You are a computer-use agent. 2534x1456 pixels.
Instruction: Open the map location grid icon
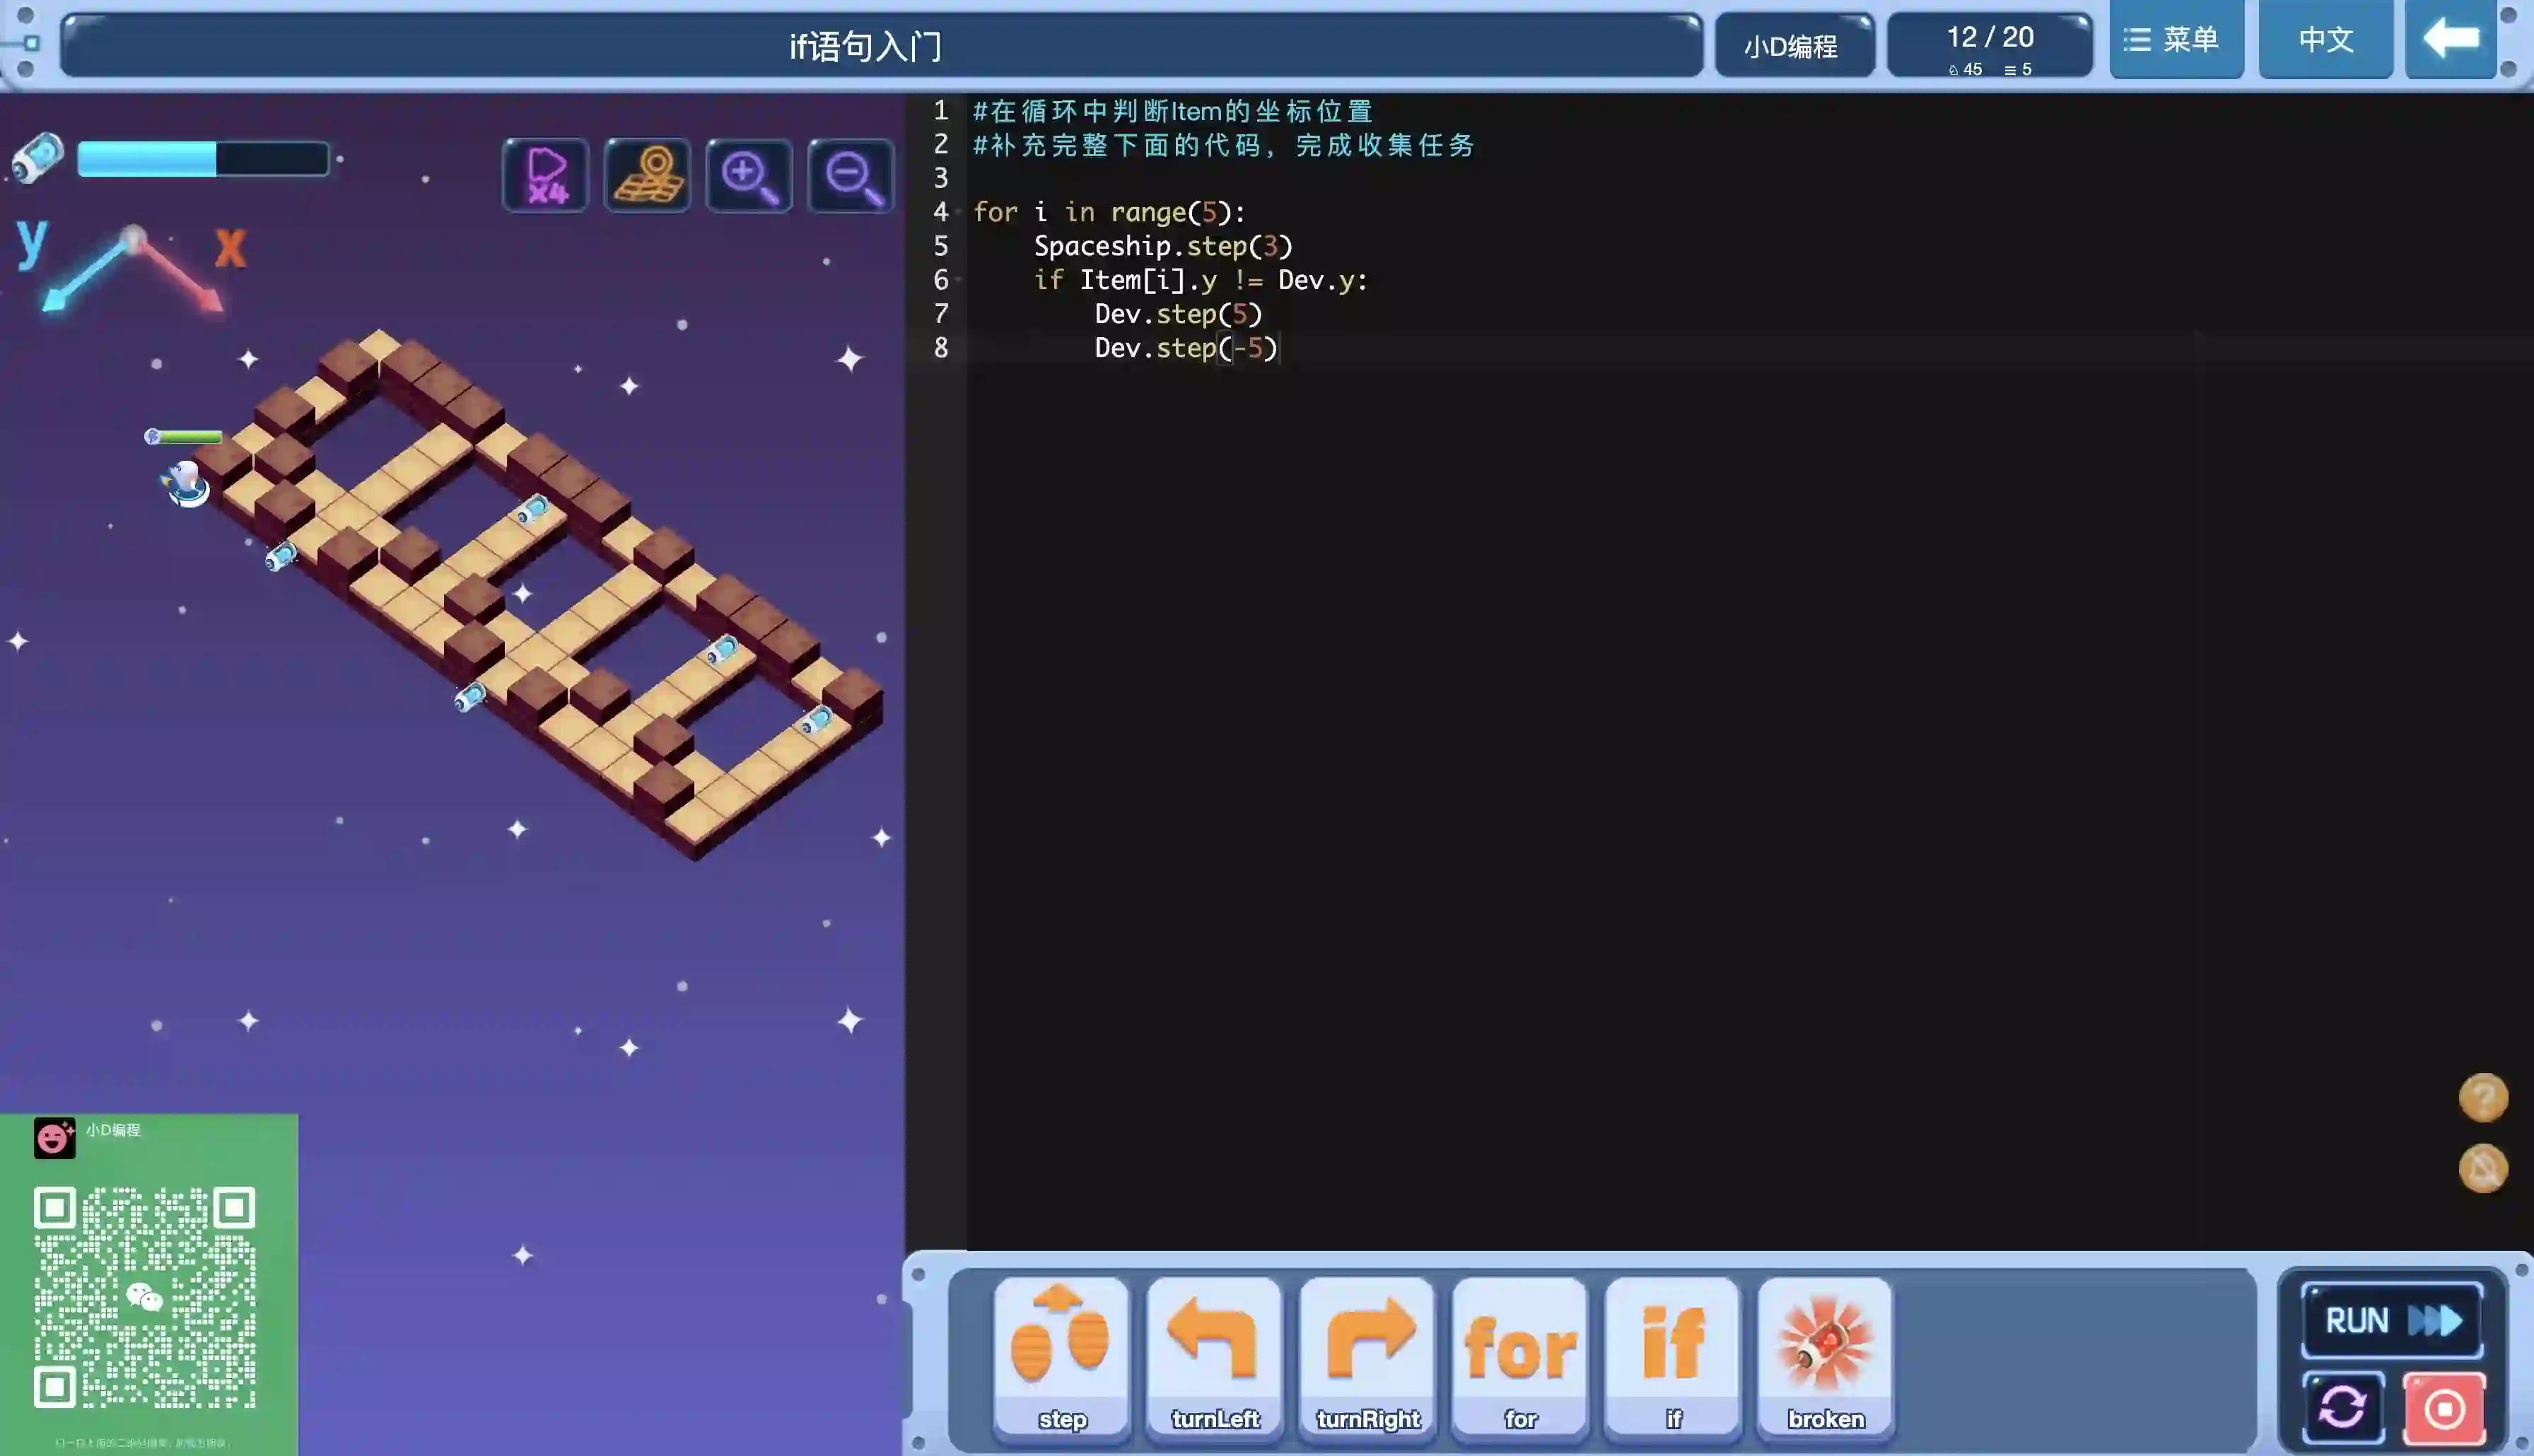(x=647, y=176)
